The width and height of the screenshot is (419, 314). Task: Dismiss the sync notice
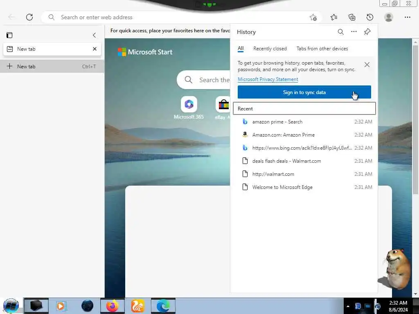[367, 65]
